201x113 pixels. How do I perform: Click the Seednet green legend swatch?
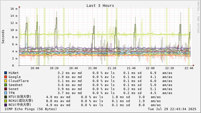6,85
